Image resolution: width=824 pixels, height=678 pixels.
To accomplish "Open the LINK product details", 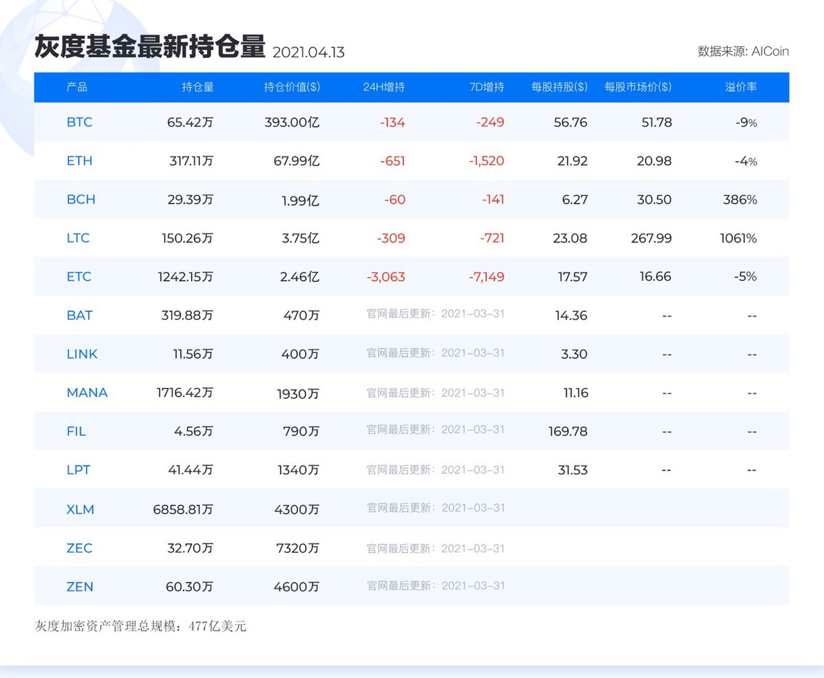I will [82, 354].
